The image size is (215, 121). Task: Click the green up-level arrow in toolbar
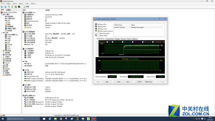point(9,7)
